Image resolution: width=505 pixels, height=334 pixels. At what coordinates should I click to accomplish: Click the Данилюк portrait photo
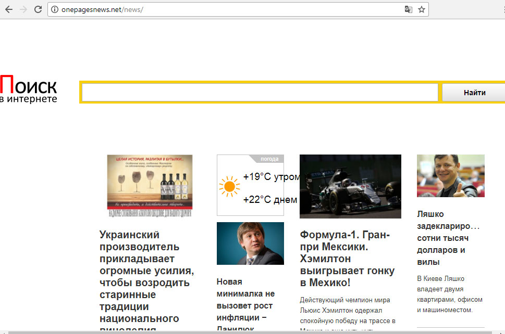click(x=250, y=243)
